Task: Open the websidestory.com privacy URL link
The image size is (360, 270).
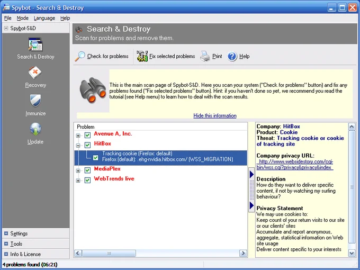Action: [x=295, y=165]
